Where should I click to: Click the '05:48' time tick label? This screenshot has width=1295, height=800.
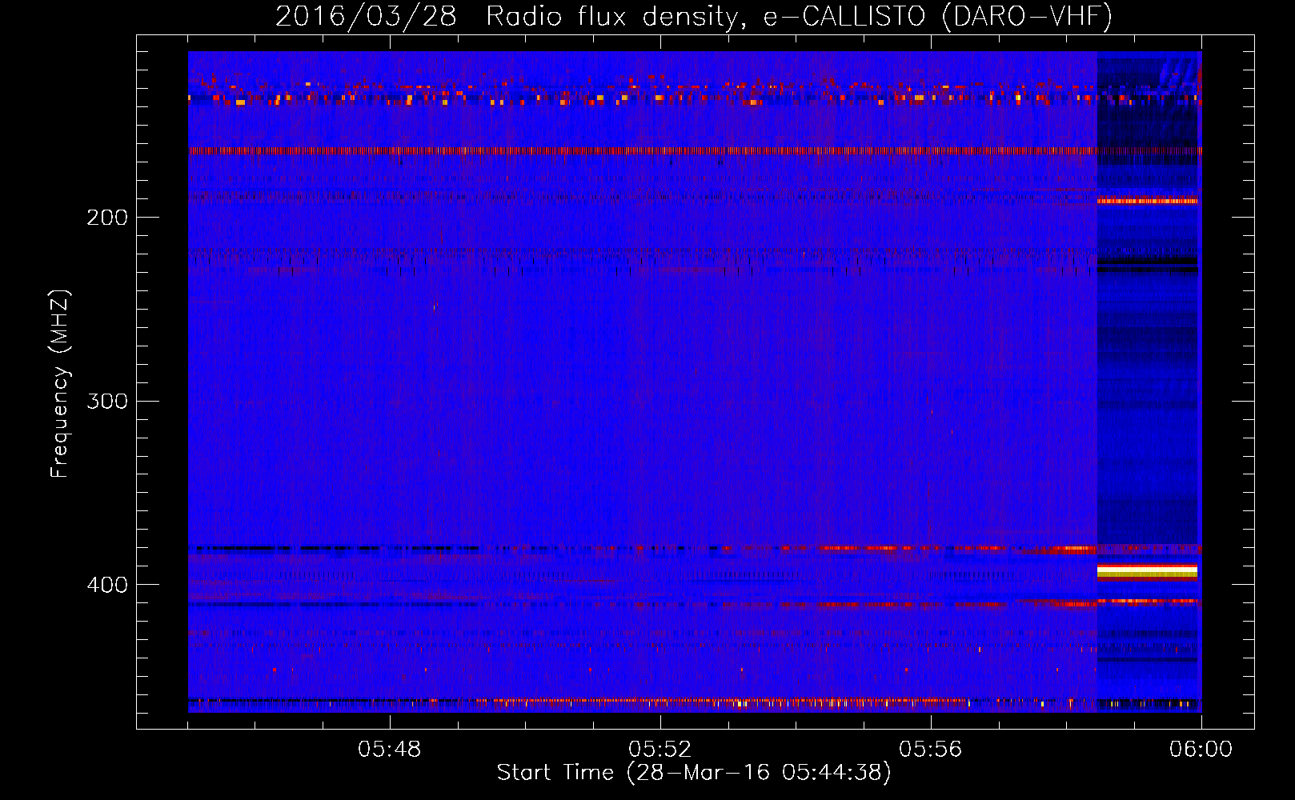pos(390,750)
